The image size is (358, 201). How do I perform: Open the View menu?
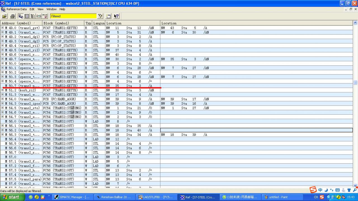(41, 9)
